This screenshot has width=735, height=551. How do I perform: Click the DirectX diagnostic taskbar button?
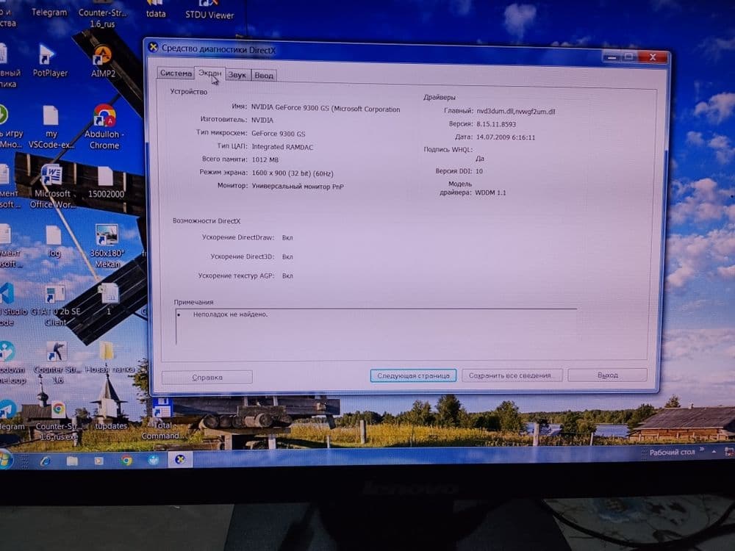tap(180, 460)
